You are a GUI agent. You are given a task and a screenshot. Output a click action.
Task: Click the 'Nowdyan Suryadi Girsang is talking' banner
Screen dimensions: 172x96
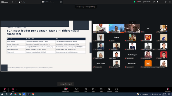click(x=86, y=7)
